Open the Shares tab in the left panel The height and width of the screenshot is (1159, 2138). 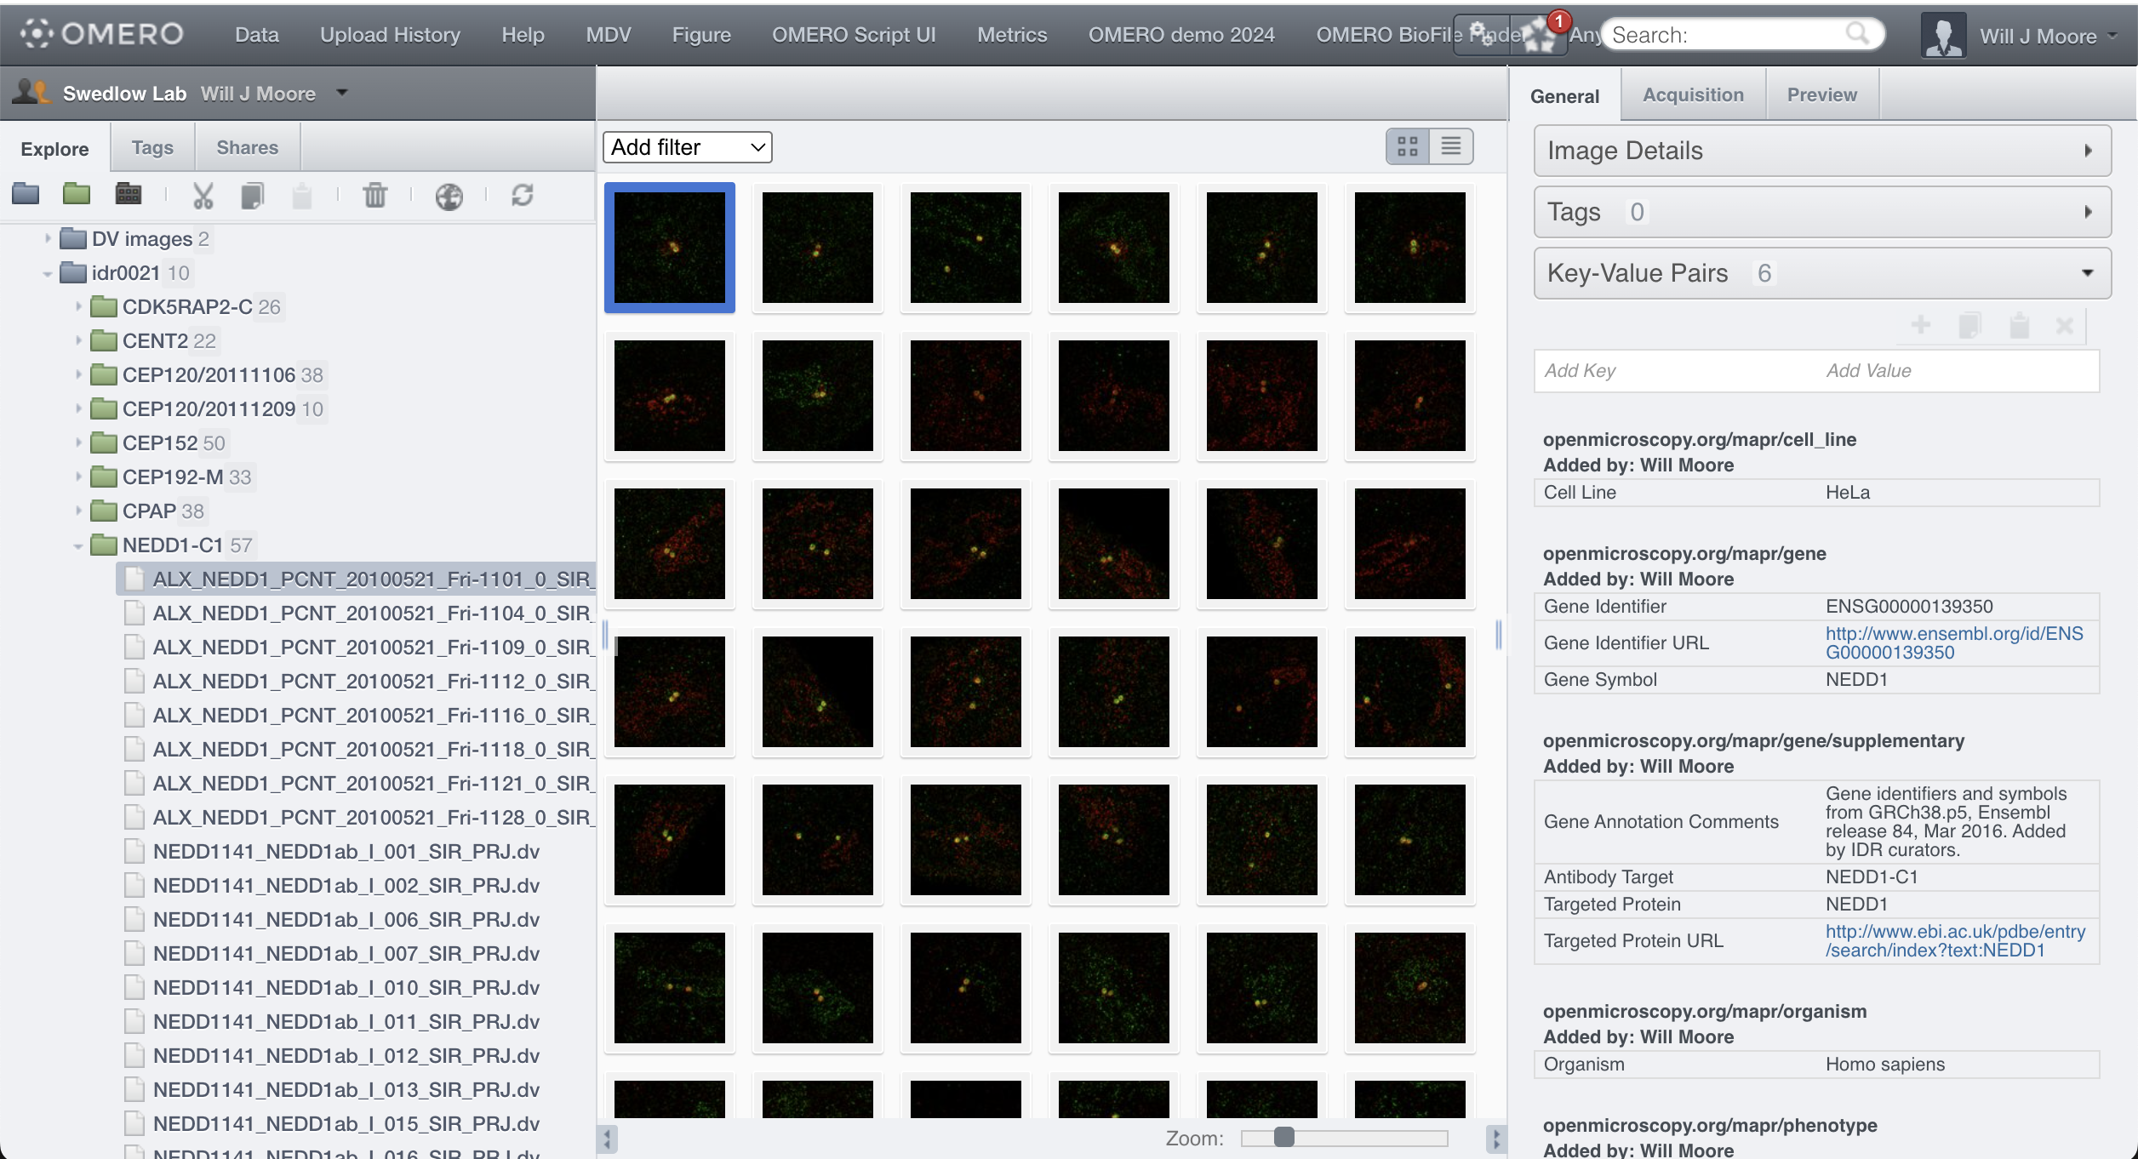click(x=248, y=147)
